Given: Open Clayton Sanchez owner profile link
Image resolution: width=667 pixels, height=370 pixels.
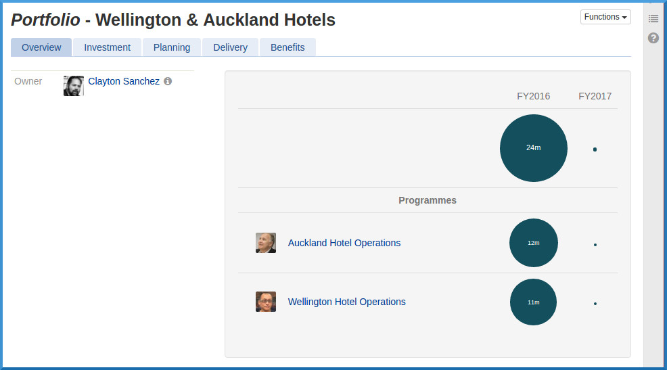Looking at the screenshot, I should coord(124,81).
